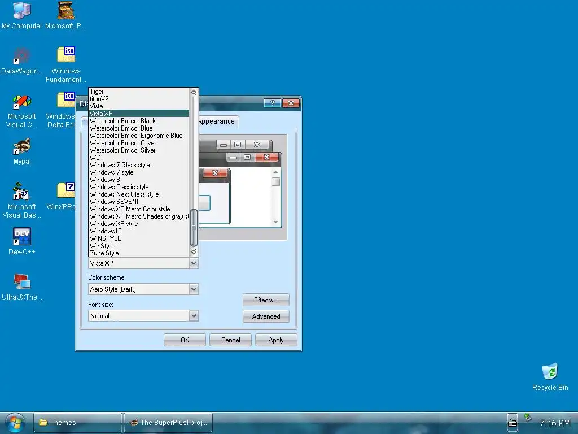Pick Windows 7 Glass style
The height and width of the screenshot is (434, 578).
(x=139, y=165)
